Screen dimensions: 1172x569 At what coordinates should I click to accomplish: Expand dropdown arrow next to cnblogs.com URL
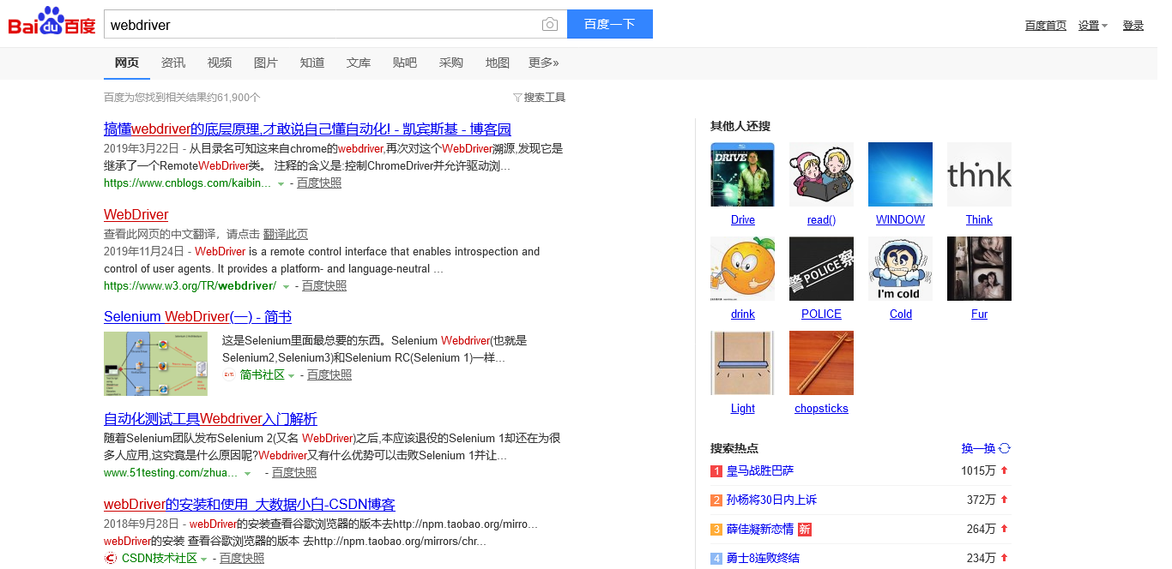pos(281,183)
